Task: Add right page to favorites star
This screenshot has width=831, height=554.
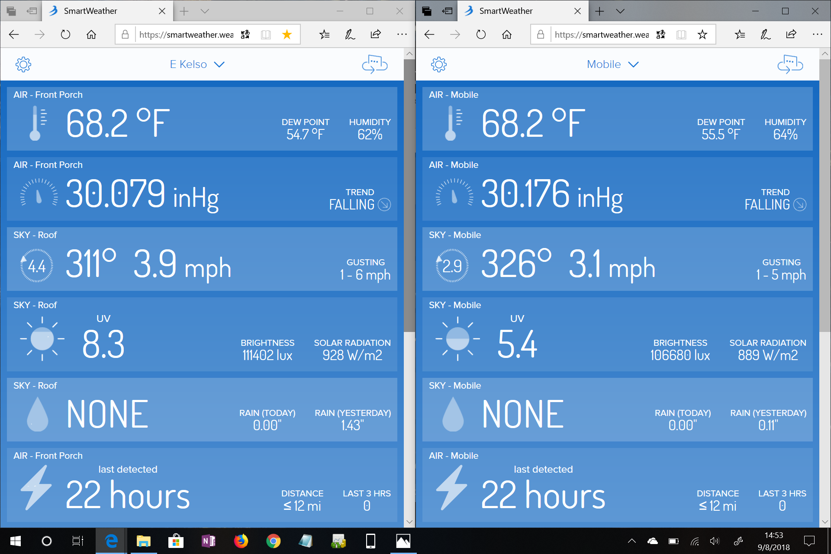Action: tap(702, 35)
